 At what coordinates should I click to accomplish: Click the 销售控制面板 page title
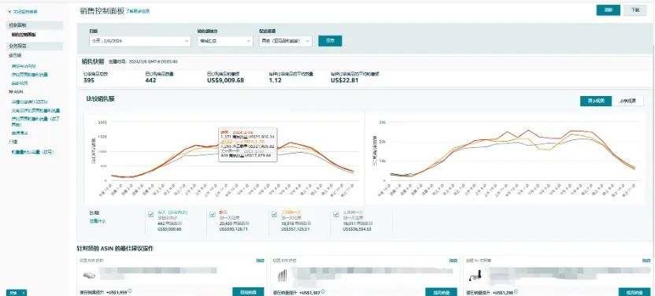(102, 11)
